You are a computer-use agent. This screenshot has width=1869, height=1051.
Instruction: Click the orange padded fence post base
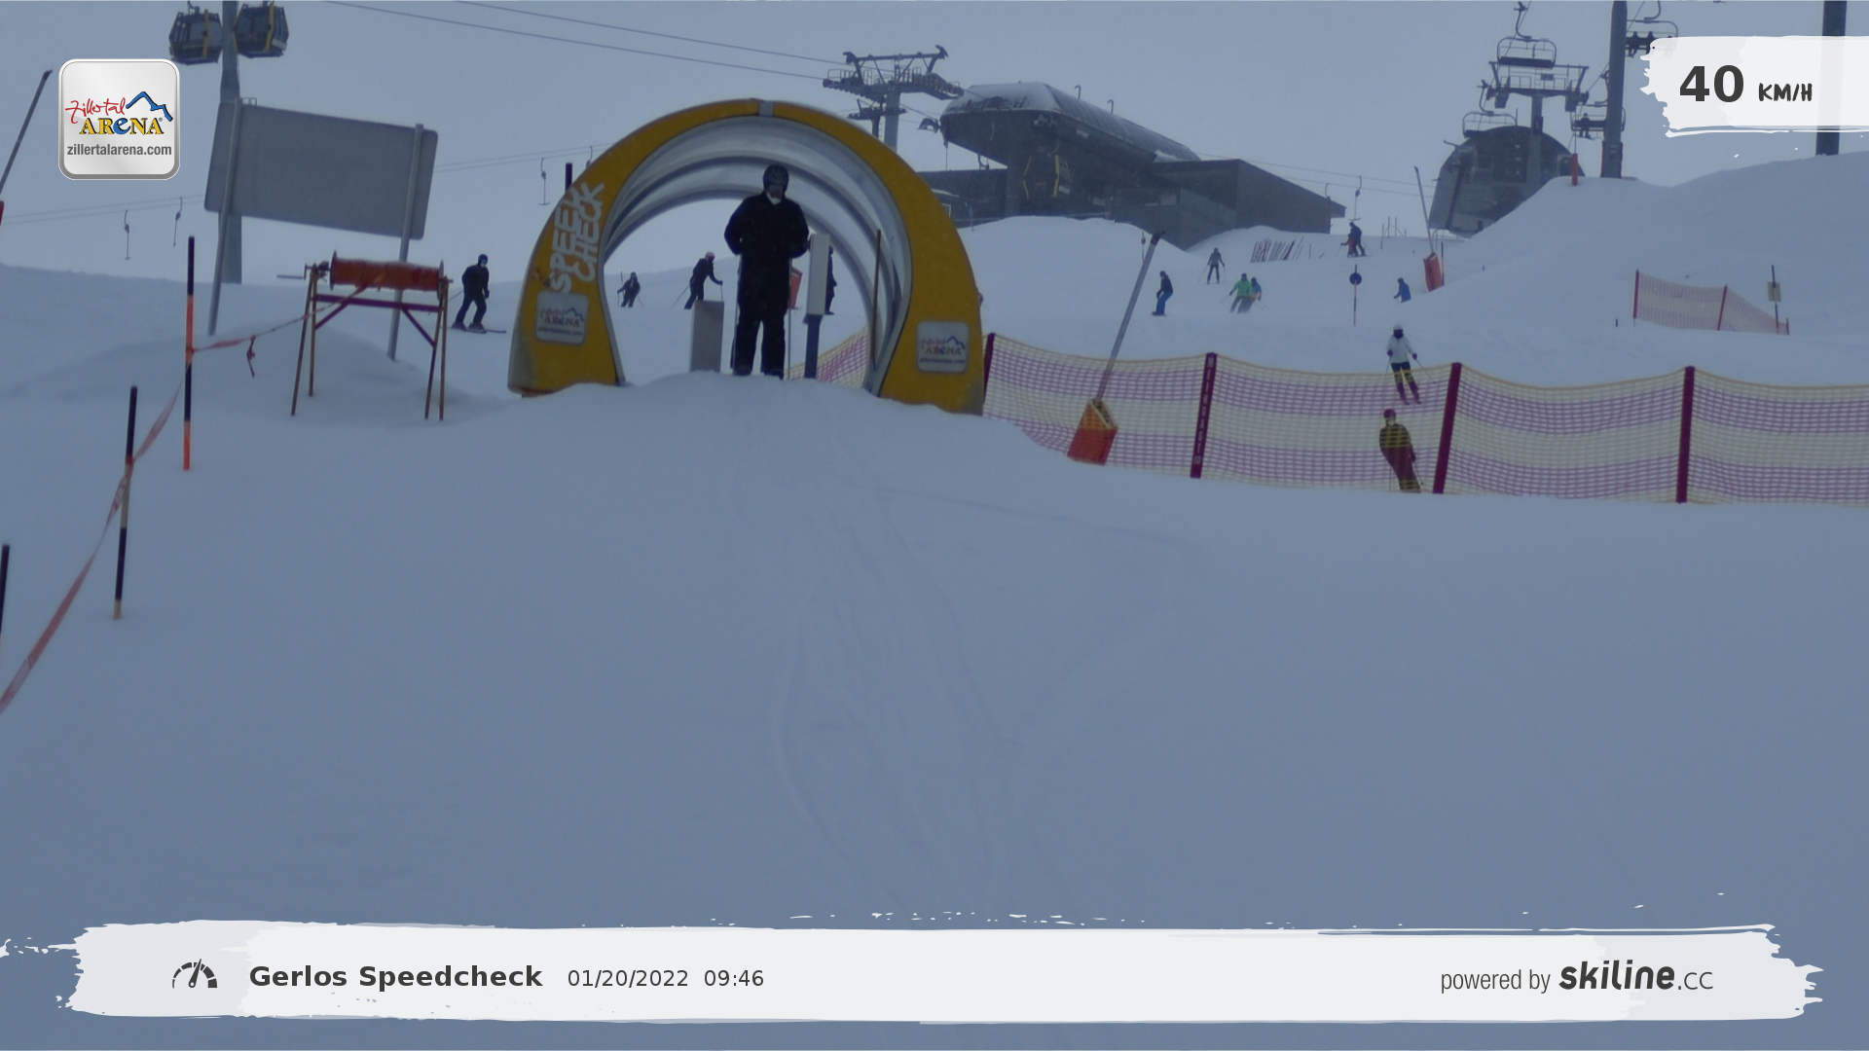1092,432
